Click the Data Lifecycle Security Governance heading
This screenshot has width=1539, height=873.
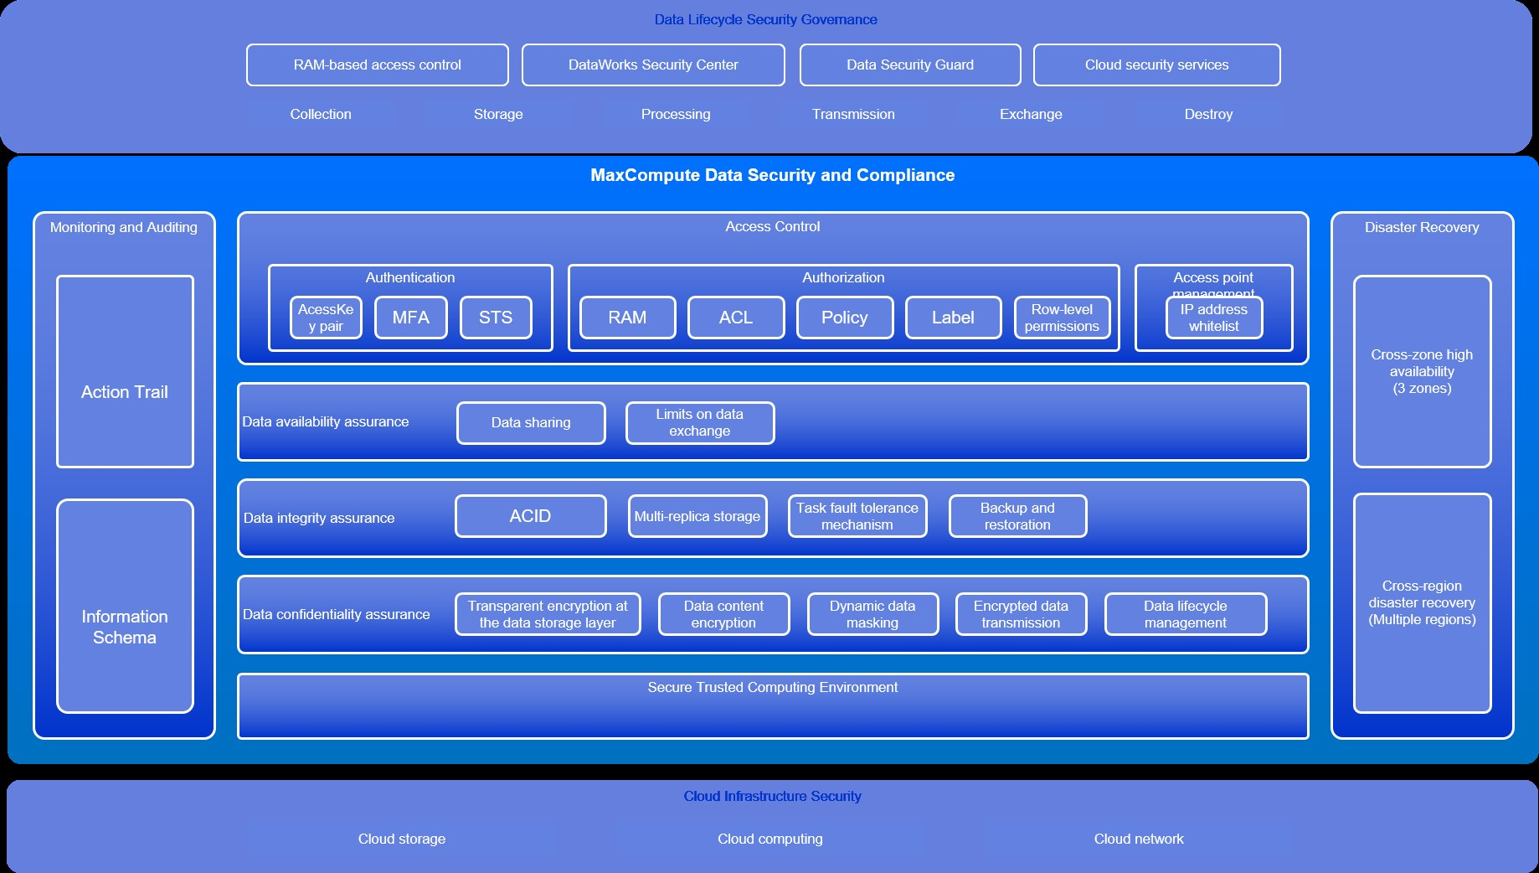point(766,19)
